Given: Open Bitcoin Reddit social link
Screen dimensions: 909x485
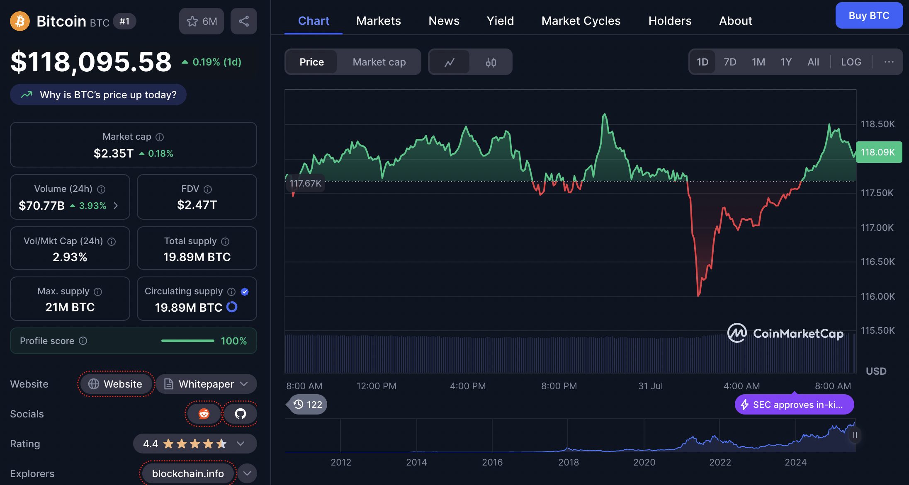Looking at the screenshot, I should (x=204, y=413).
